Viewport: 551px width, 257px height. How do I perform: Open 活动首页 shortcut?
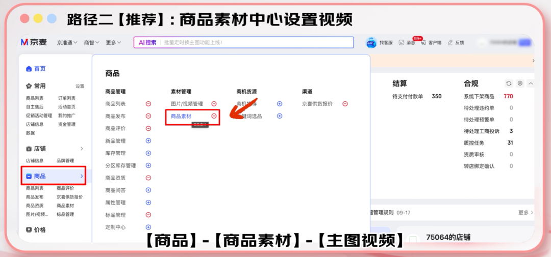pyautogui.click(x=67, y=107)
